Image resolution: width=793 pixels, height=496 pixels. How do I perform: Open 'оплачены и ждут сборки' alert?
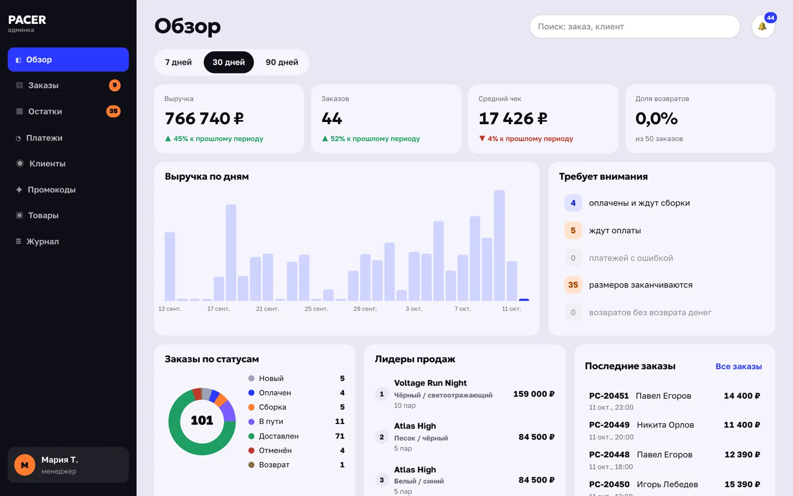click(x=662, y=203)
